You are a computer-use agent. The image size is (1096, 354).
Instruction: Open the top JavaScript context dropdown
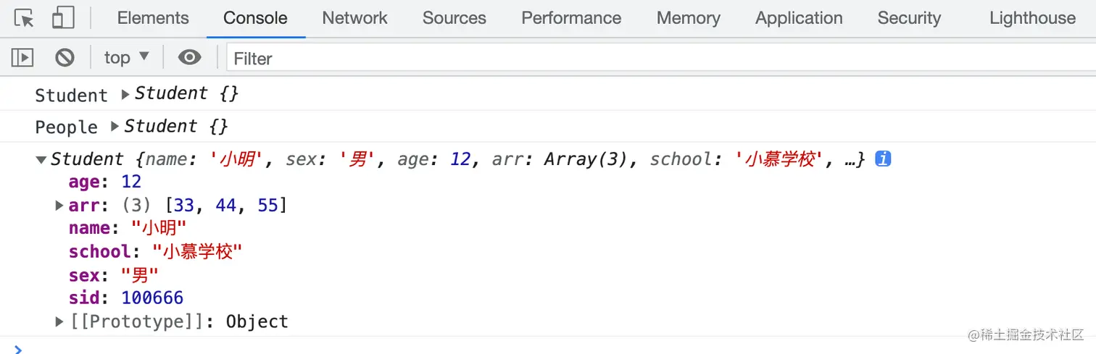click(126, 57)
